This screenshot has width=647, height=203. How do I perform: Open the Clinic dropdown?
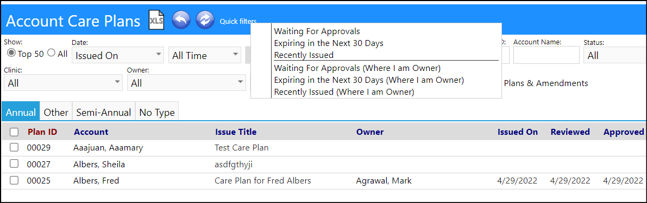(x=63, y=83)
